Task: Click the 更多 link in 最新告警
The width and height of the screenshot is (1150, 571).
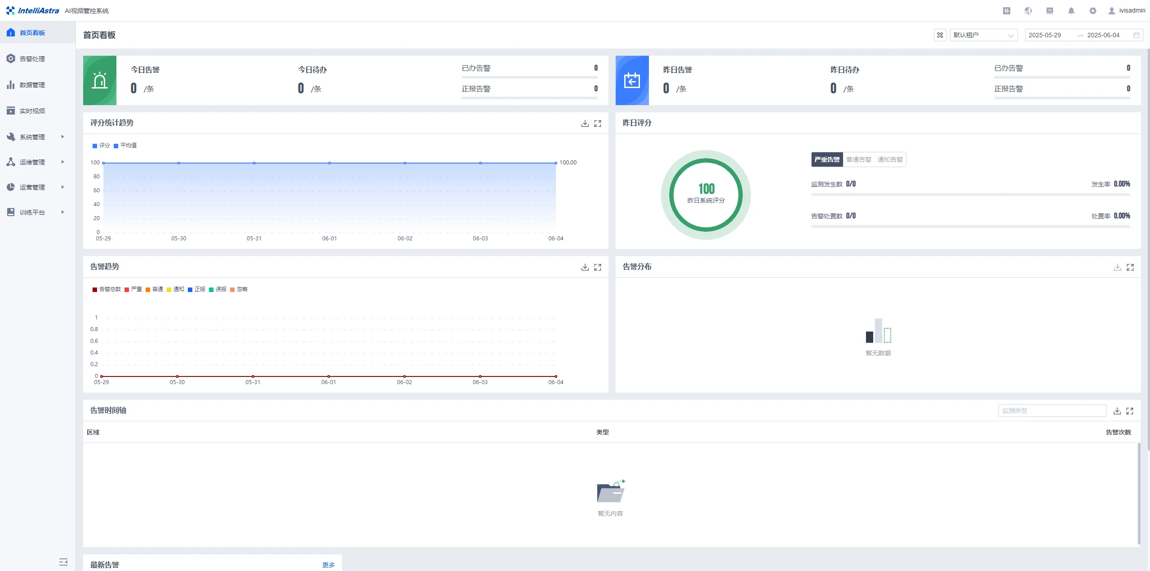Action: 329,565
